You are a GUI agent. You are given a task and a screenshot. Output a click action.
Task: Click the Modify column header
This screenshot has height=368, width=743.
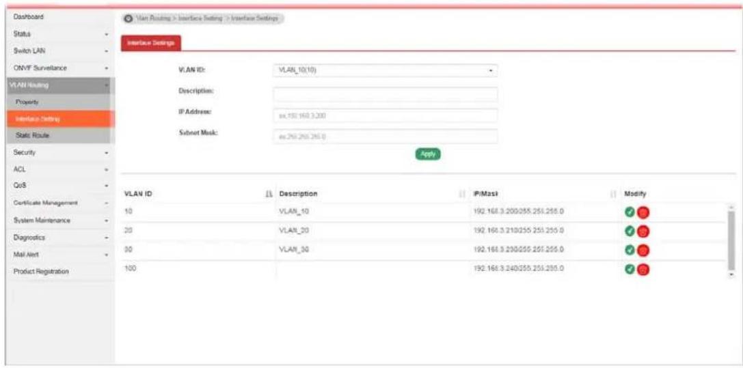point(636,194)
